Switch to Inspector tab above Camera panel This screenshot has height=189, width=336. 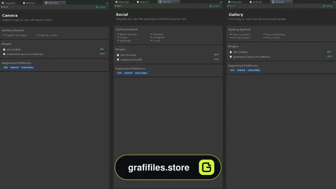9,3
